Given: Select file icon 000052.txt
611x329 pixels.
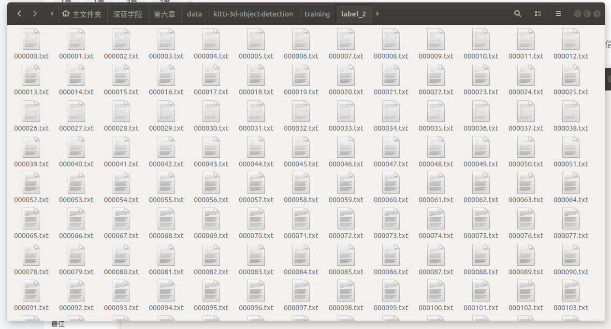Looking at the screenshot, I should [31, 183].
